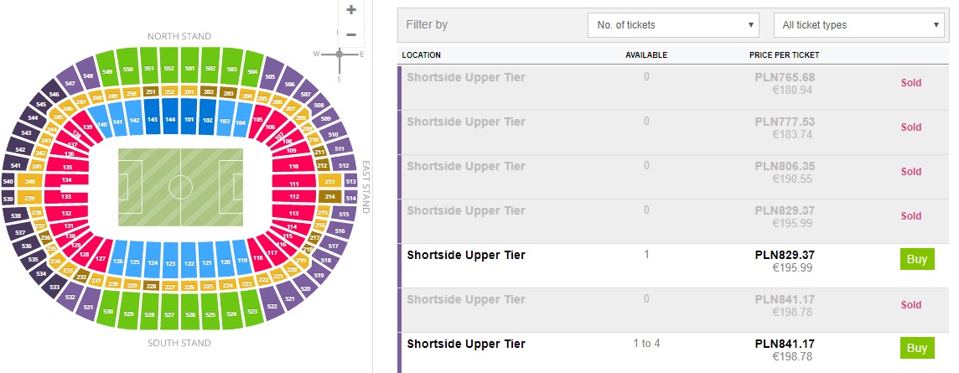Pick yellow section 213 on map
The width and height of the screenshot is (959, 373).
tap(329, 181)
